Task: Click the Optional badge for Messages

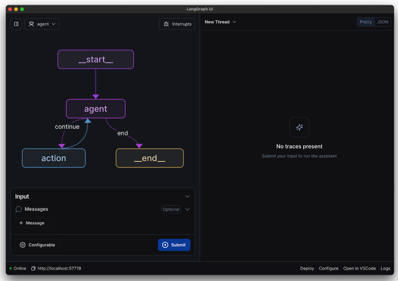Action: click(x=171, y=209)
